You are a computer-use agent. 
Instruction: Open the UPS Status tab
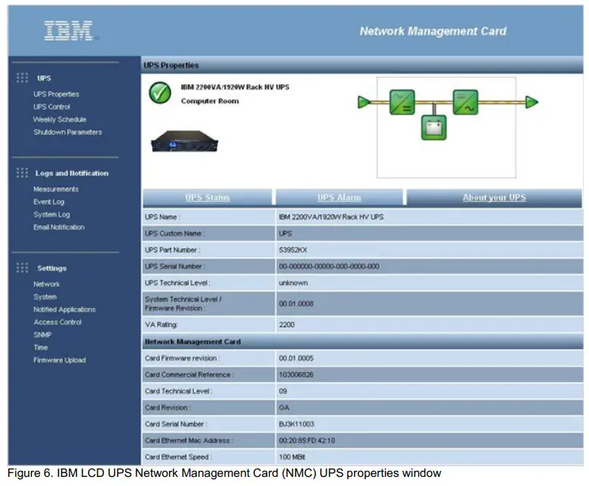click(x=208, y=198)
